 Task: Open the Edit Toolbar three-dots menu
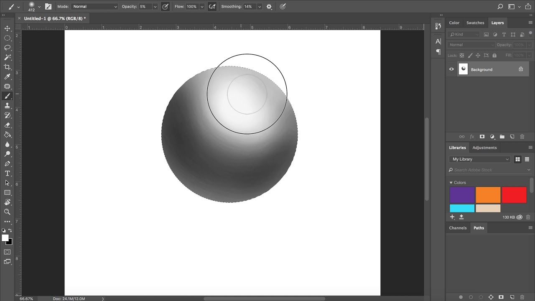[x=7, y=222]
